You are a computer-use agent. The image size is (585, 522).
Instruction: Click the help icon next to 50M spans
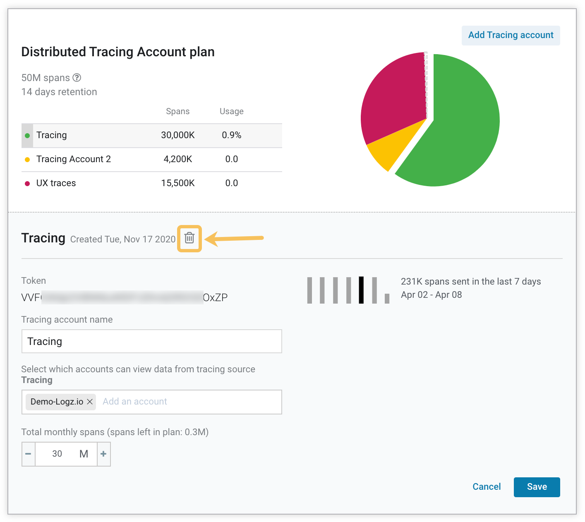[77, 78]
